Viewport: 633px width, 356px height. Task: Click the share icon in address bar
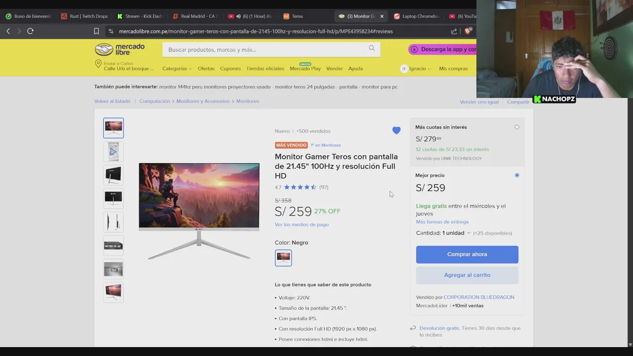454,31
